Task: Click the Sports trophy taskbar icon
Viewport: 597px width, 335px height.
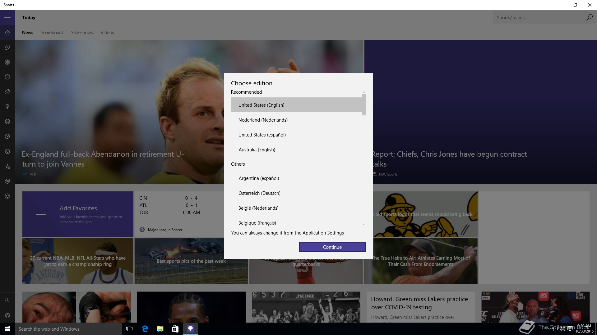Action: 190,329
